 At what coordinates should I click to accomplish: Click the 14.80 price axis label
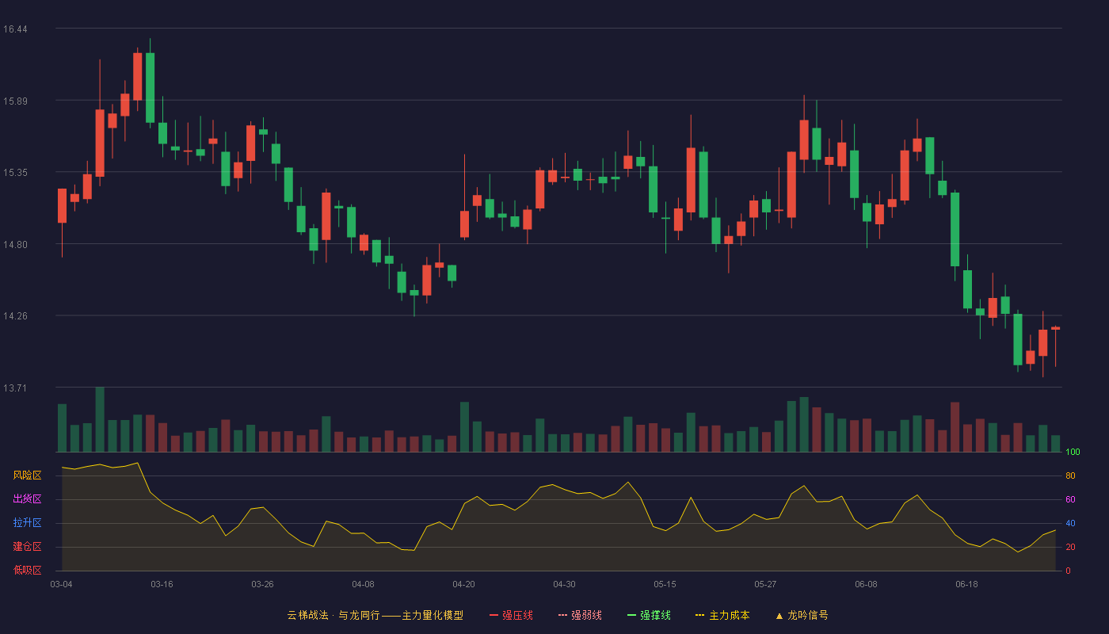click(x=15, y=244)
